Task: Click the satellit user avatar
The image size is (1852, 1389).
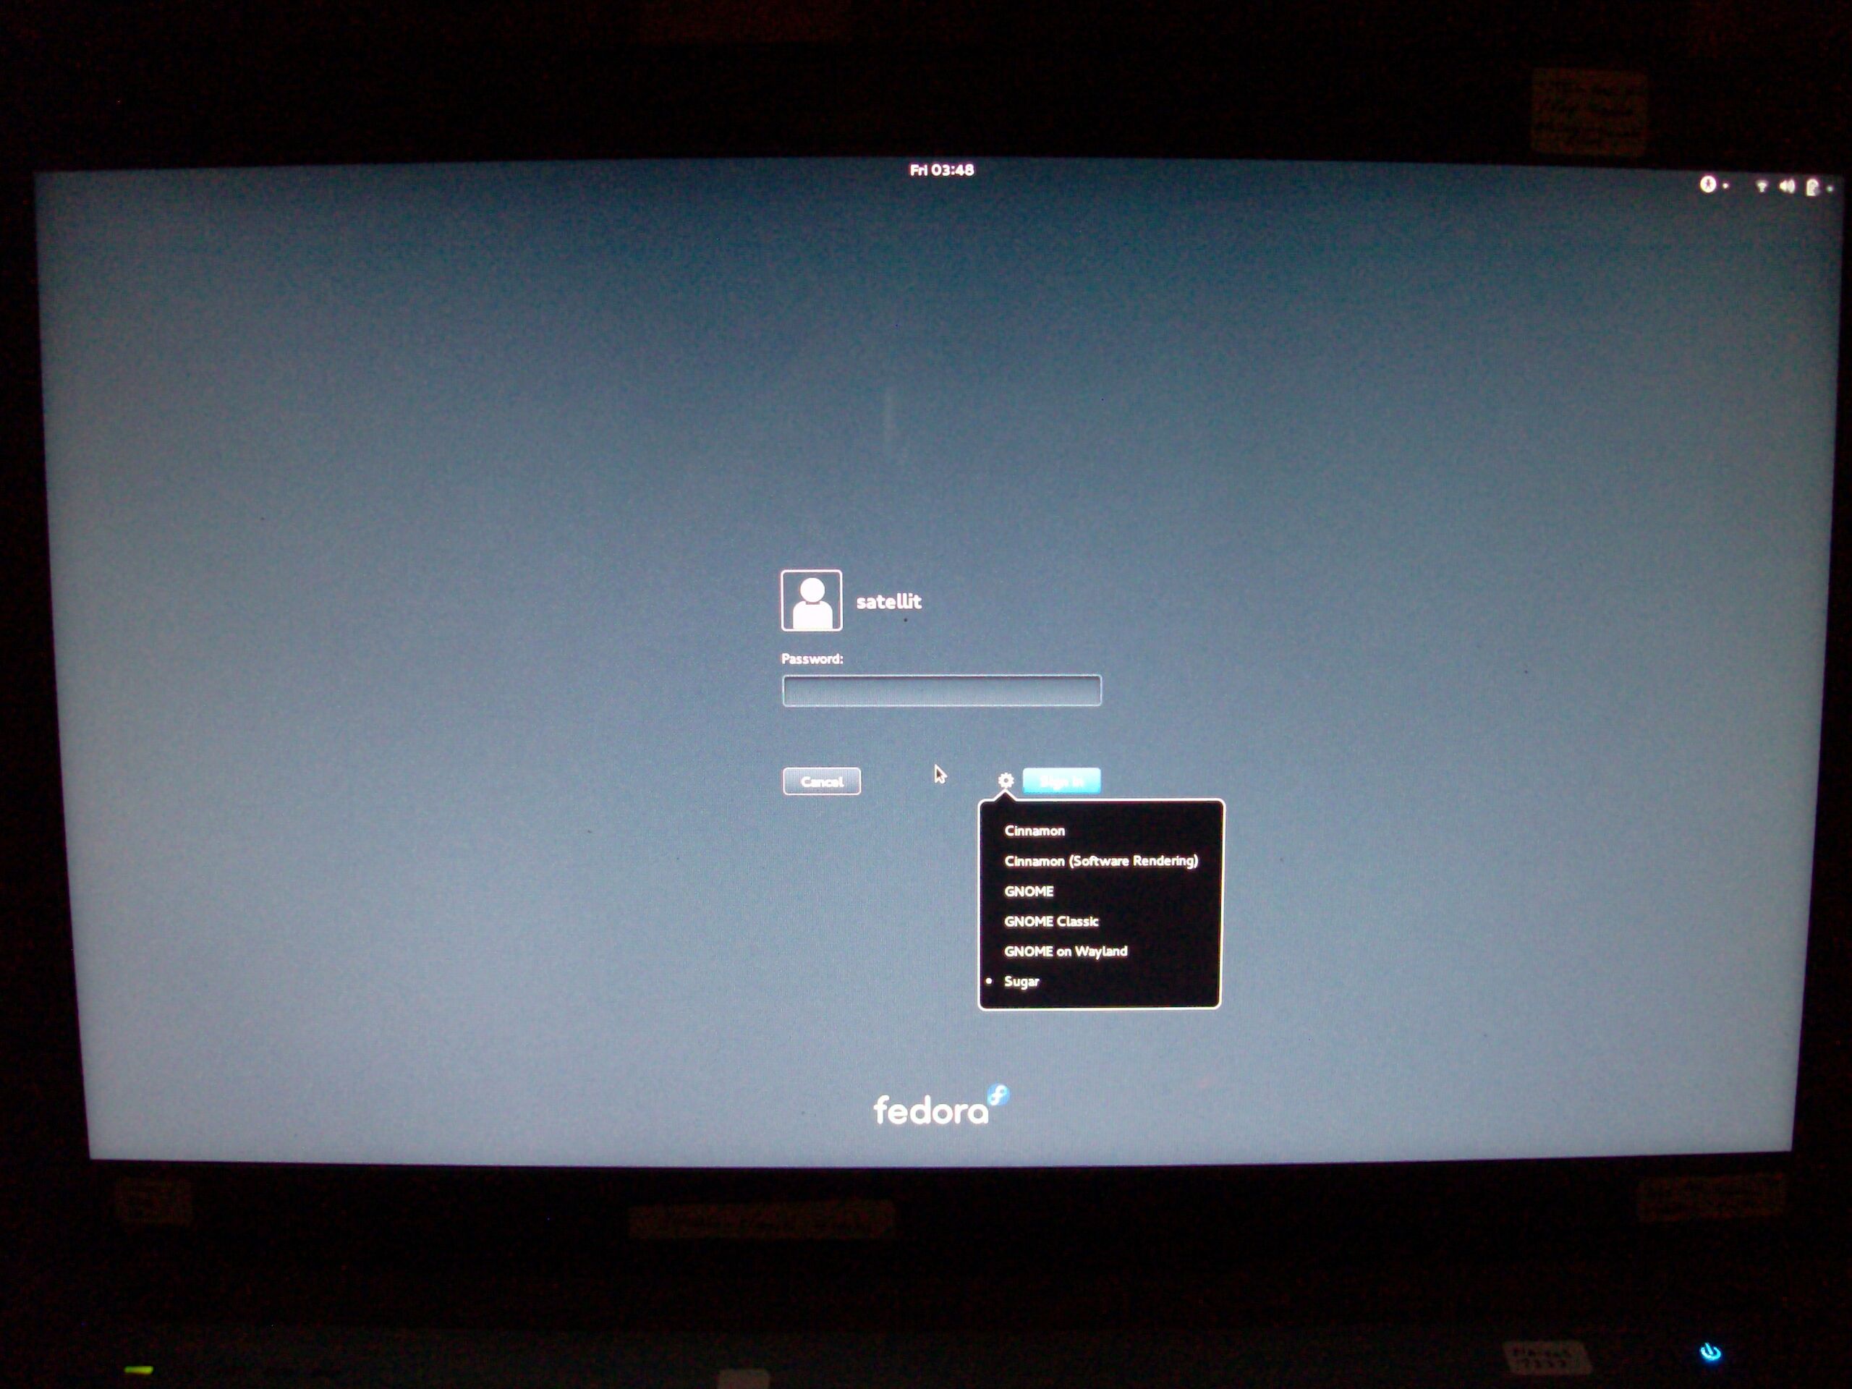Action: 810,600
